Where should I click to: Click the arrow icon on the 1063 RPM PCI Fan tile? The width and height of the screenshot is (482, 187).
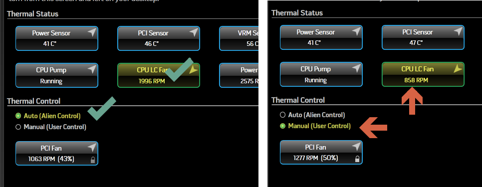(92, 148)
